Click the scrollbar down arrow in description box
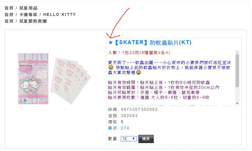Viewport: 252px width, 151px height. click(x=237, y=103)
